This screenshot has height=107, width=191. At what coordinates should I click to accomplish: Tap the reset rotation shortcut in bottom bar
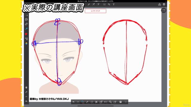pyautogui.click(x=110, y=102)
